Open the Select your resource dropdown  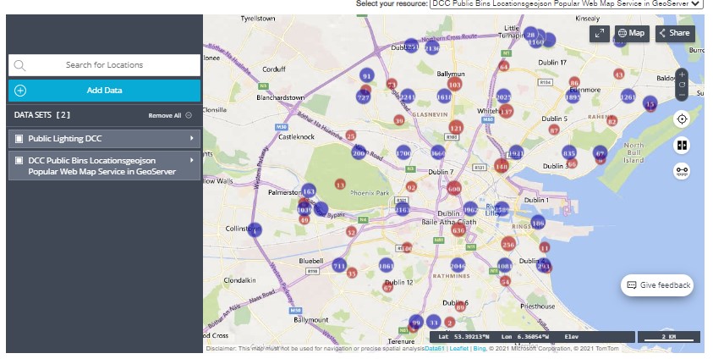point(566,4)
